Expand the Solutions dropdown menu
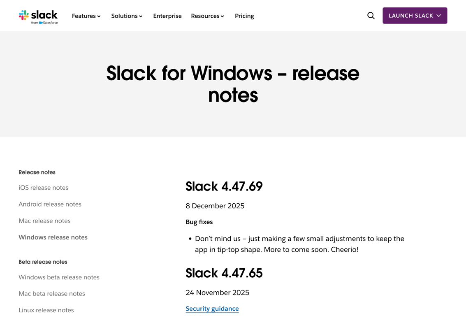The height and width of the screenshot is (316, 466). point(127,16)
